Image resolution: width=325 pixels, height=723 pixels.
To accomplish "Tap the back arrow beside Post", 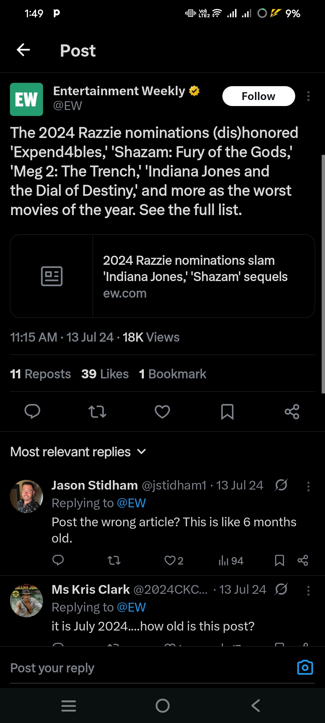I will coord(23,50).
